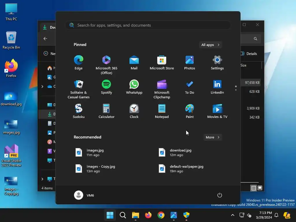Image resolution: width=296 pixels, height=222 pixels.
Task: Select the 97,658 KB file row
Action: [251, 82]
